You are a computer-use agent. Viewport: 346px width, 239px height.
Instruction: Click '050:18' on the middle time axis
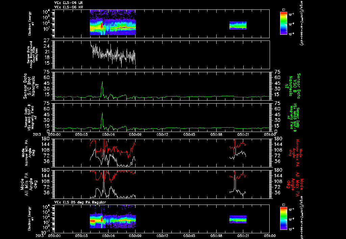pyautogui.click(x=216, y=134)
